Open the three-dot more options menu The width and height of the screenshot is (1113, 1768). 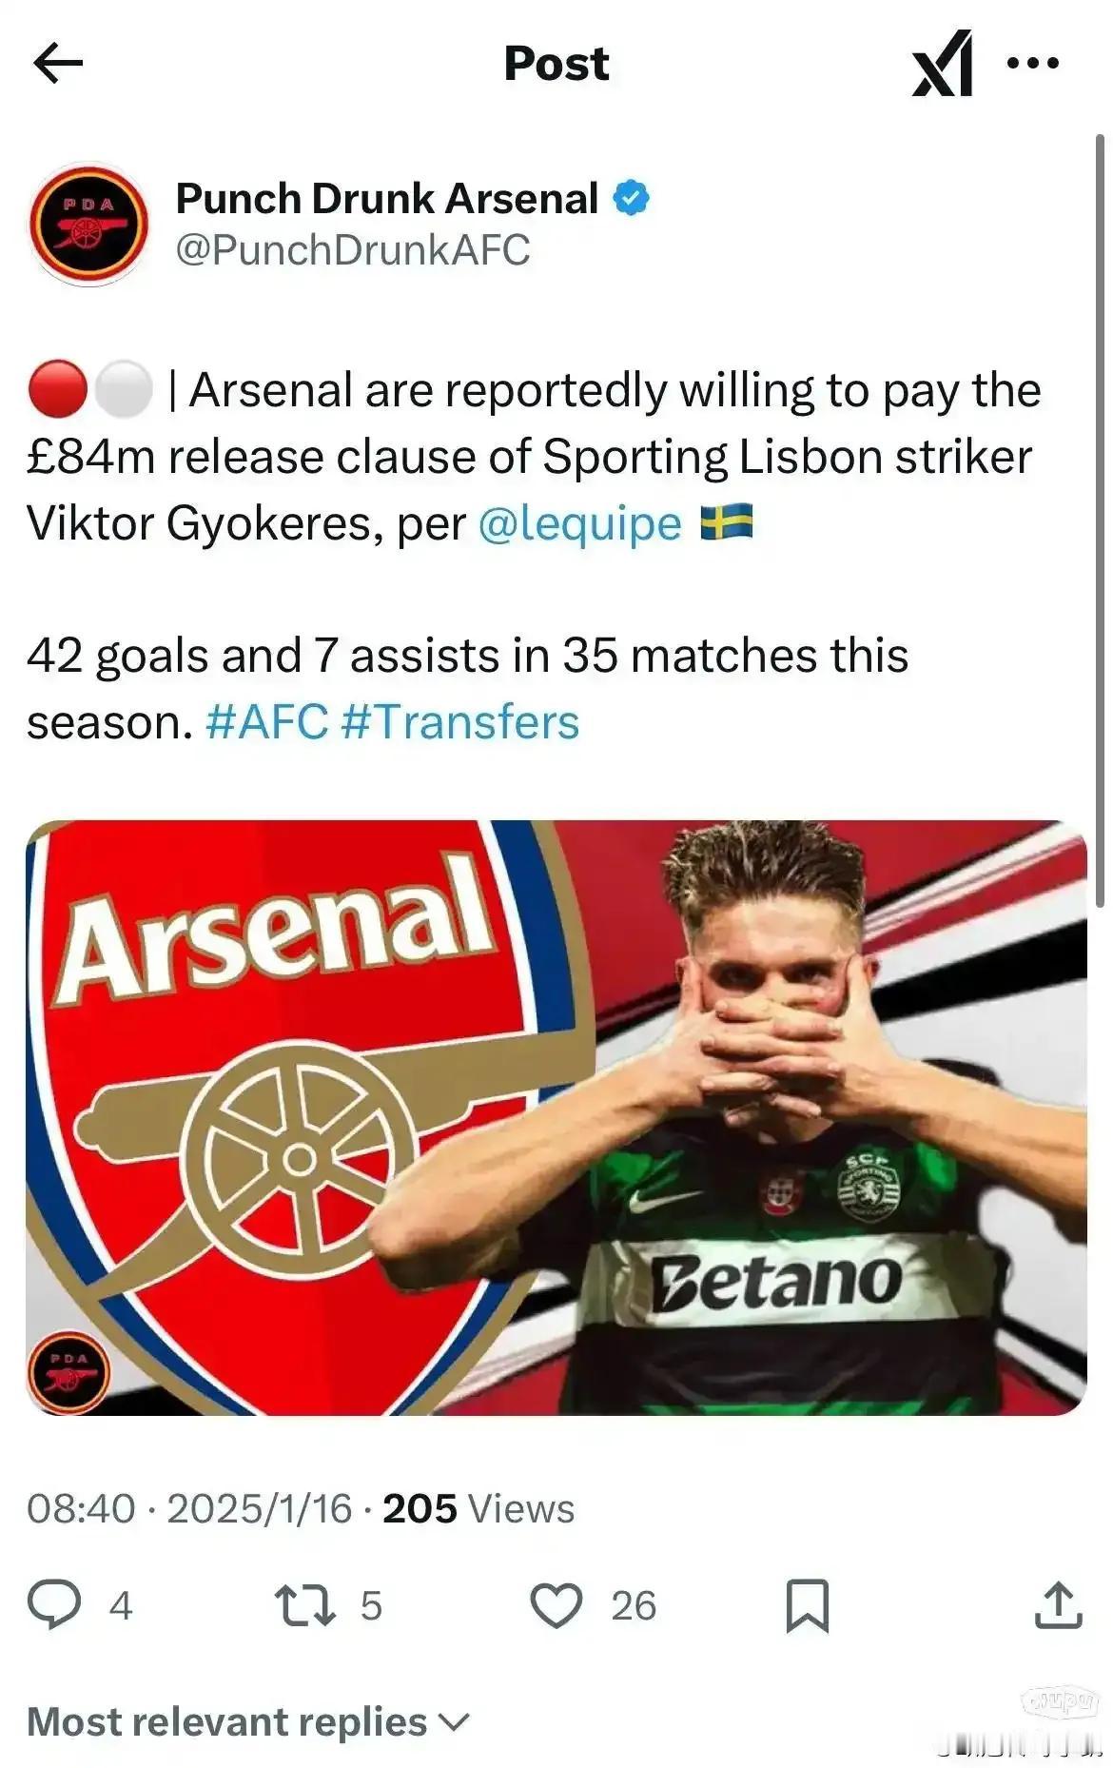pyautogui.click(x=1033, y=64)
